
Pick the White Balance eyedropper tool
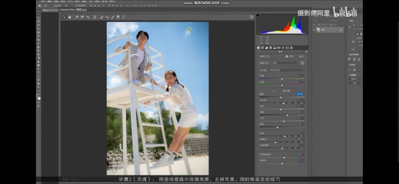76,17
